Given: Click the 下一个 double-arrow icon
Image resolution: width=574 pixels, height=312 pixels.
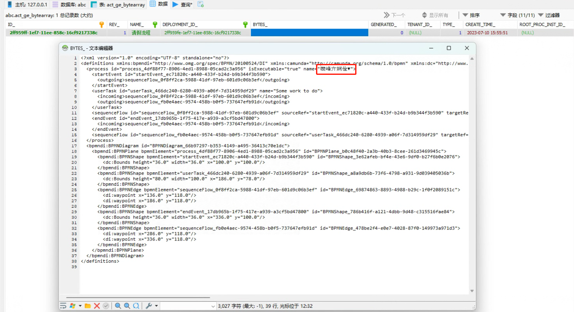Looking at the screenshot, I should pyautogui.click(x=386, y=15).
